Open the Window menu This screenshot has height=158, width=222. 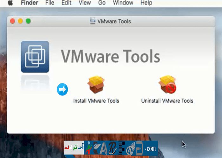[x=123, y=3]
